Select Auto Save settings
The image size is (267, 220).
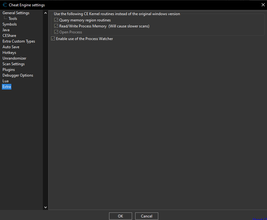pos(11,47)
